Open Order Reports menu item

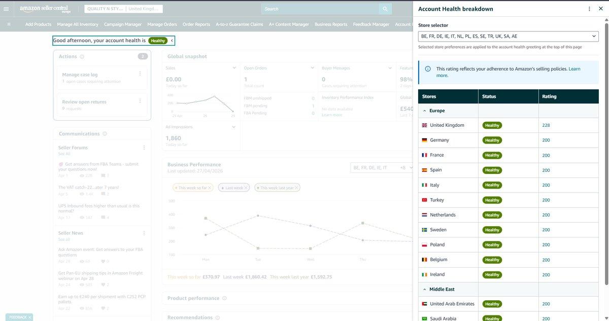pyautogui.click(x=196, y=24)
